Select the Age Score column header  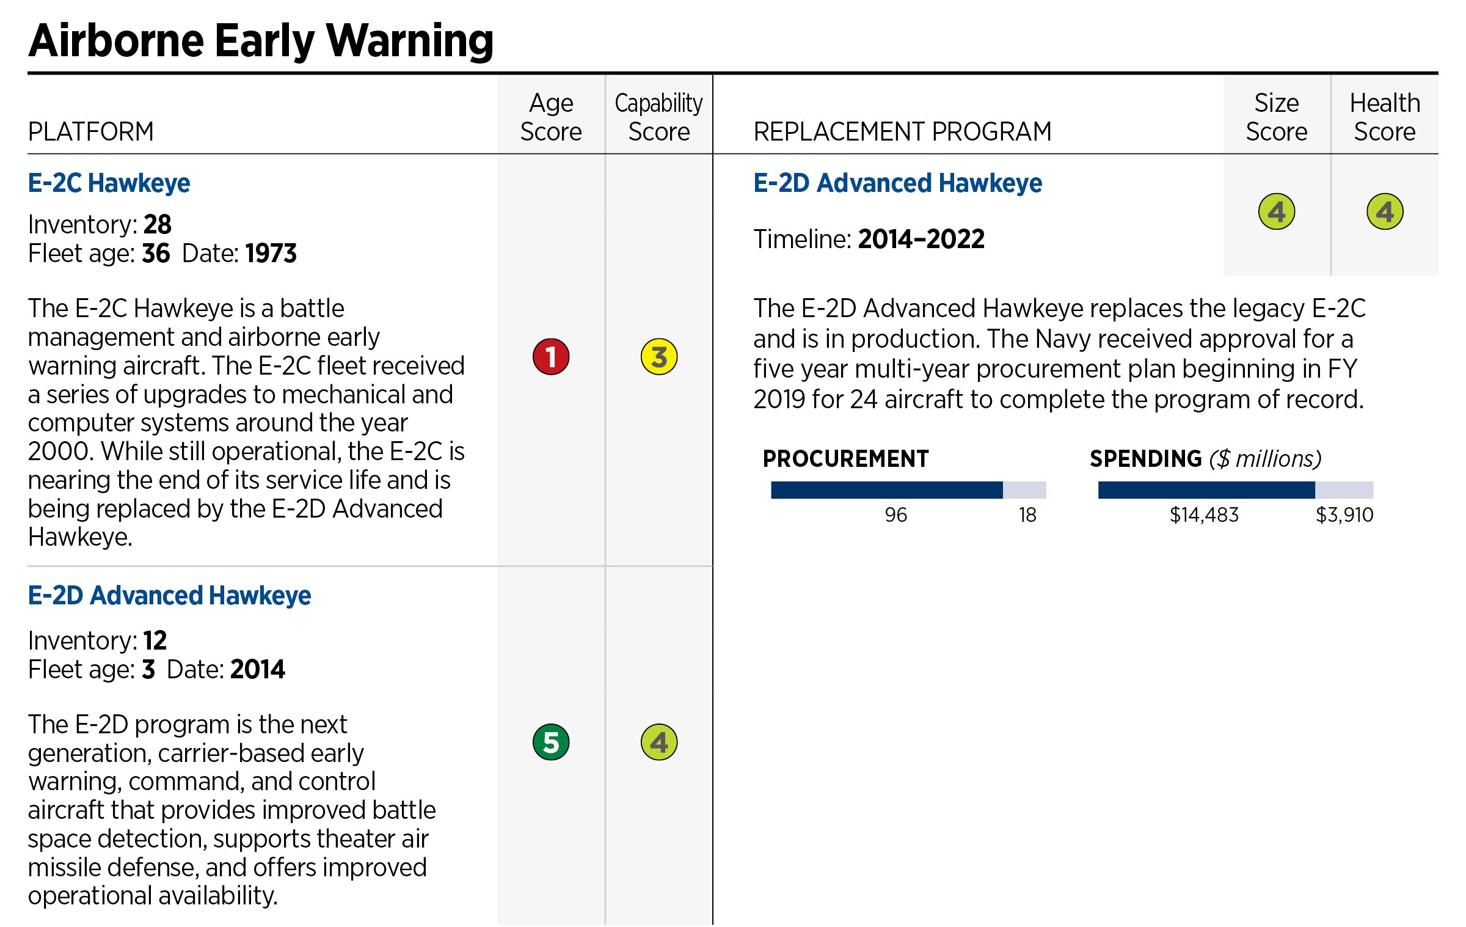click(x=550, y=117)
